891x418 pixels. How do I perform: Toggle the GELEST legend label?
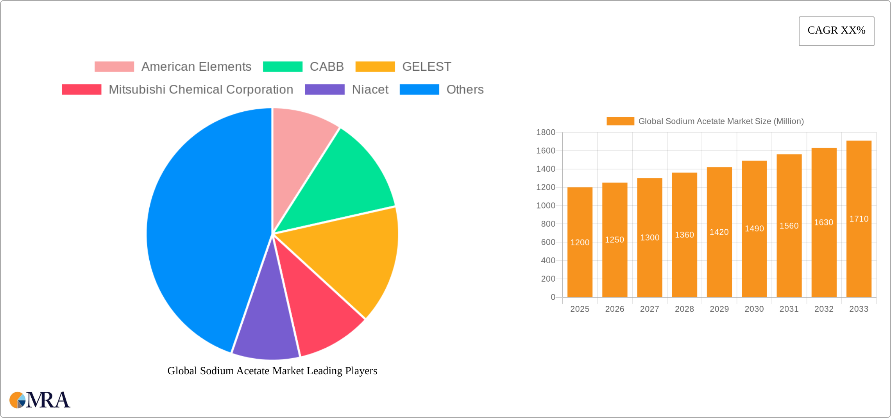coord(426,67)
